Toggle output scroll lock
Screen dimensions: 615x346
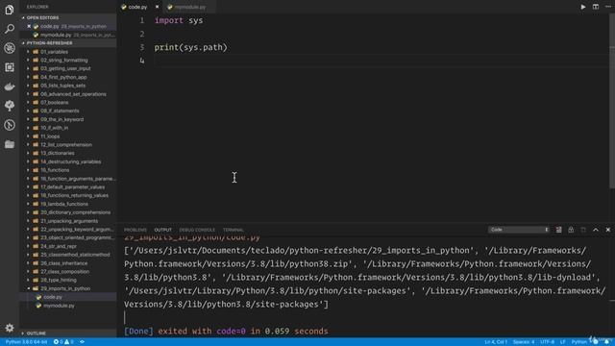tap(571, 230)
